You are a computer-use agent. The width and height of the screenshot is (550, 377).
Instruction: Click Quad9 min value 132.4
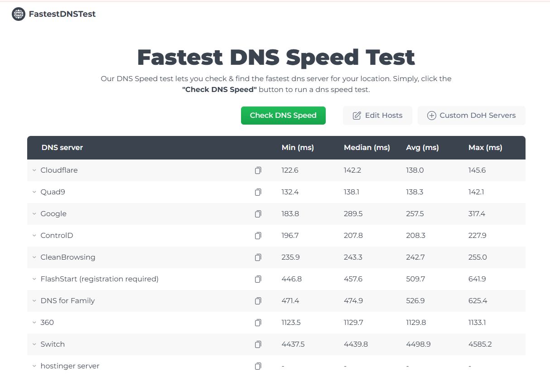coord(290,192)
